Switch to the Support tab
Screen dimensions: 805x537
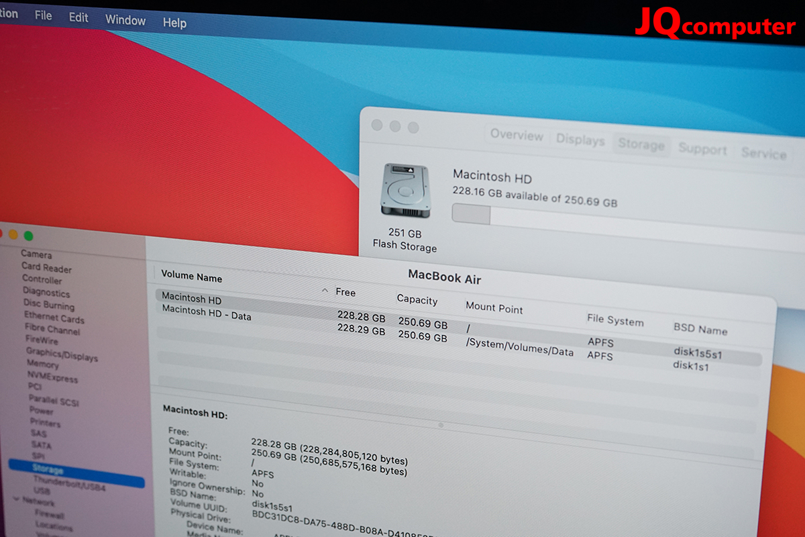click(x=702, y=149)
